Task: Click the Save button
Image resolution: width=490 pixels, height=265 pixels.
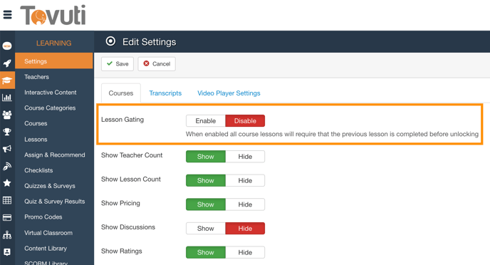Action: 118,63
